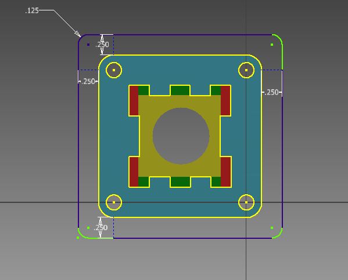Click the bottom-left red notch region
Image resolution: width=348 pixels, height=280 pixels.
134,172
